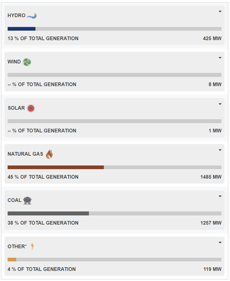Click the 13 % of total generation text

point(43,38)
